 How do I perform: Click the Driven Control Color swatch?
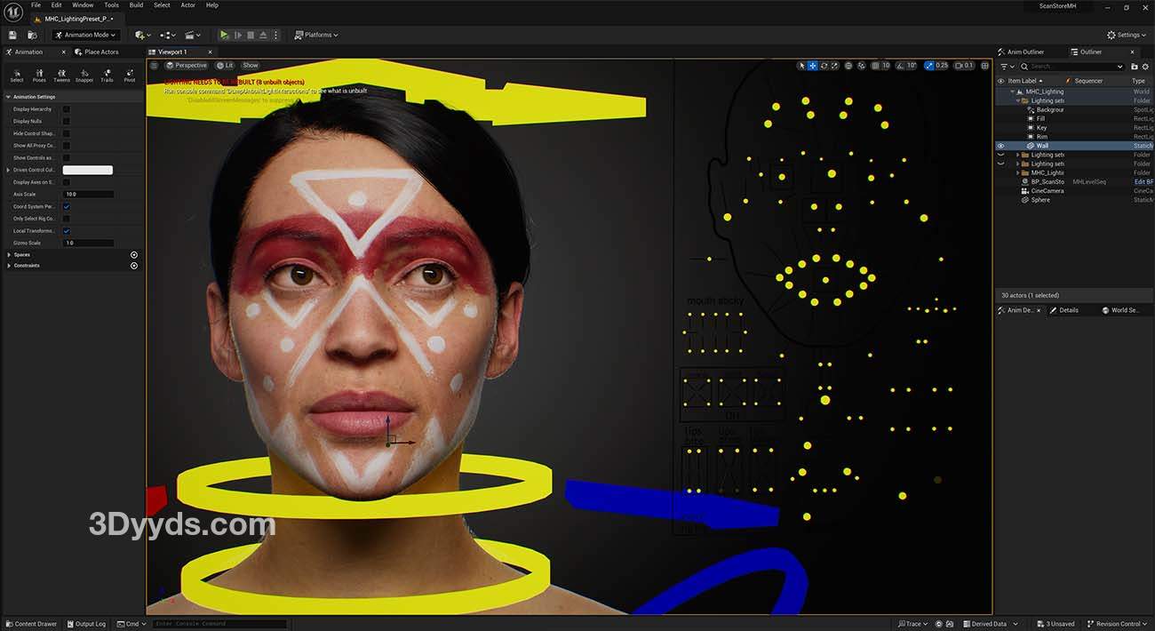87,170
